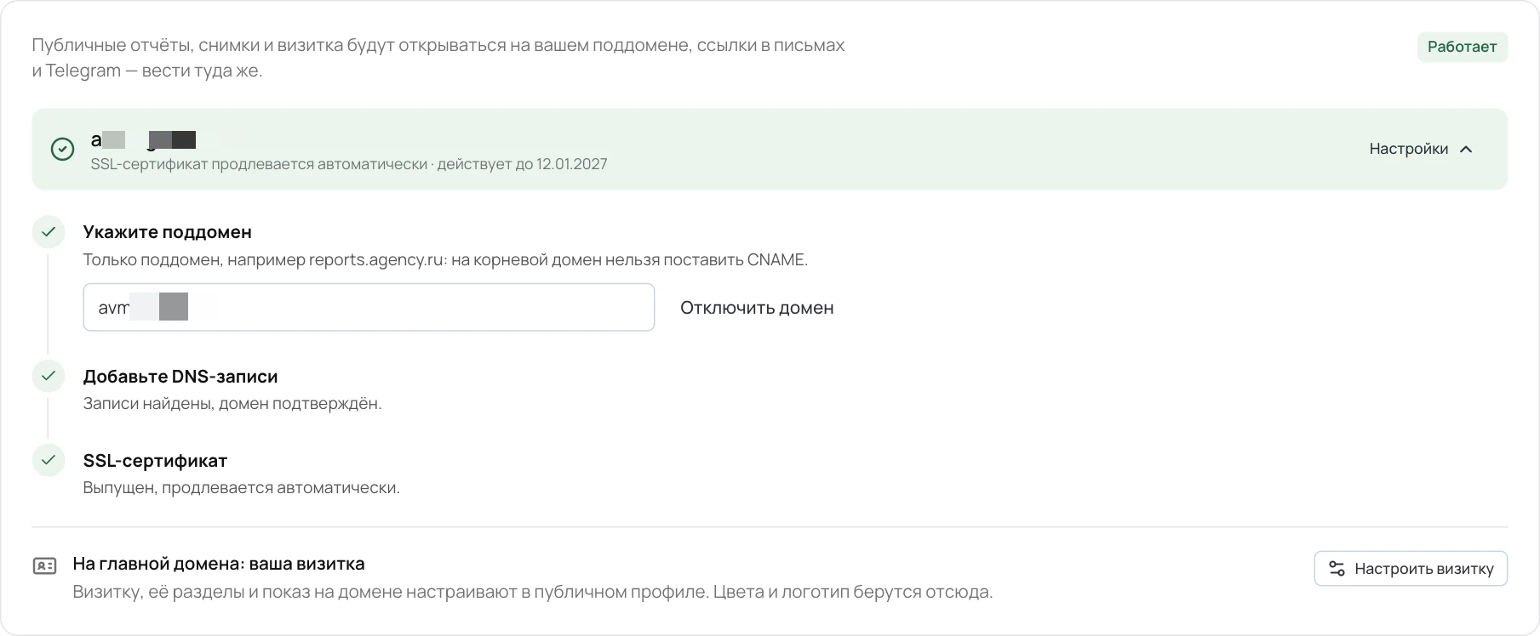
Task: Click the business card icon near "ваша визитка"
Action: point(44,565)
